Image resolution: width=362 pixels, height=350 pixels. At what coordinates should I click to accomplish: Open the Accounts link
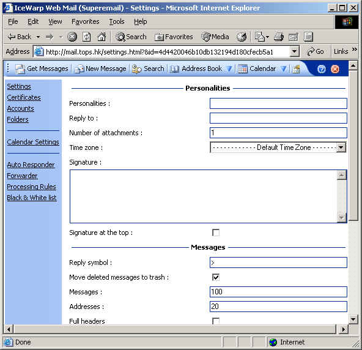pos(20,108)
